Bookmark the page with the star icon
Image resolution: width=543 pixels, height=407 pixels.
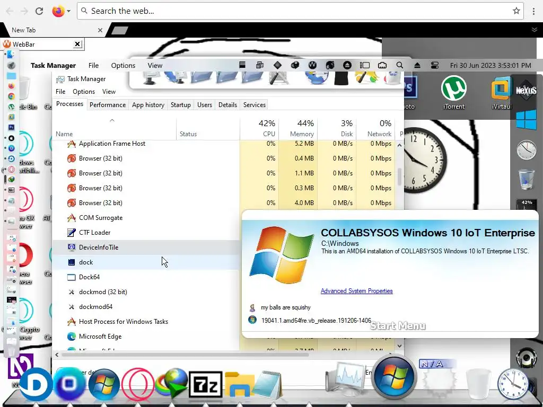coord(516,11)
